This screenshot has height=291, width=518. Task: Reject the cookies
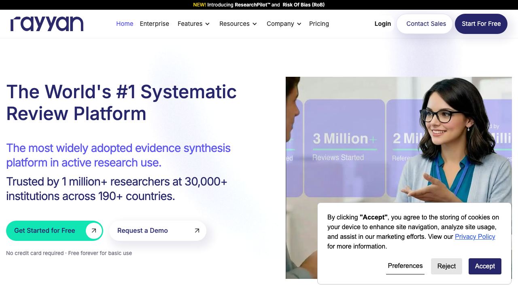446,266
